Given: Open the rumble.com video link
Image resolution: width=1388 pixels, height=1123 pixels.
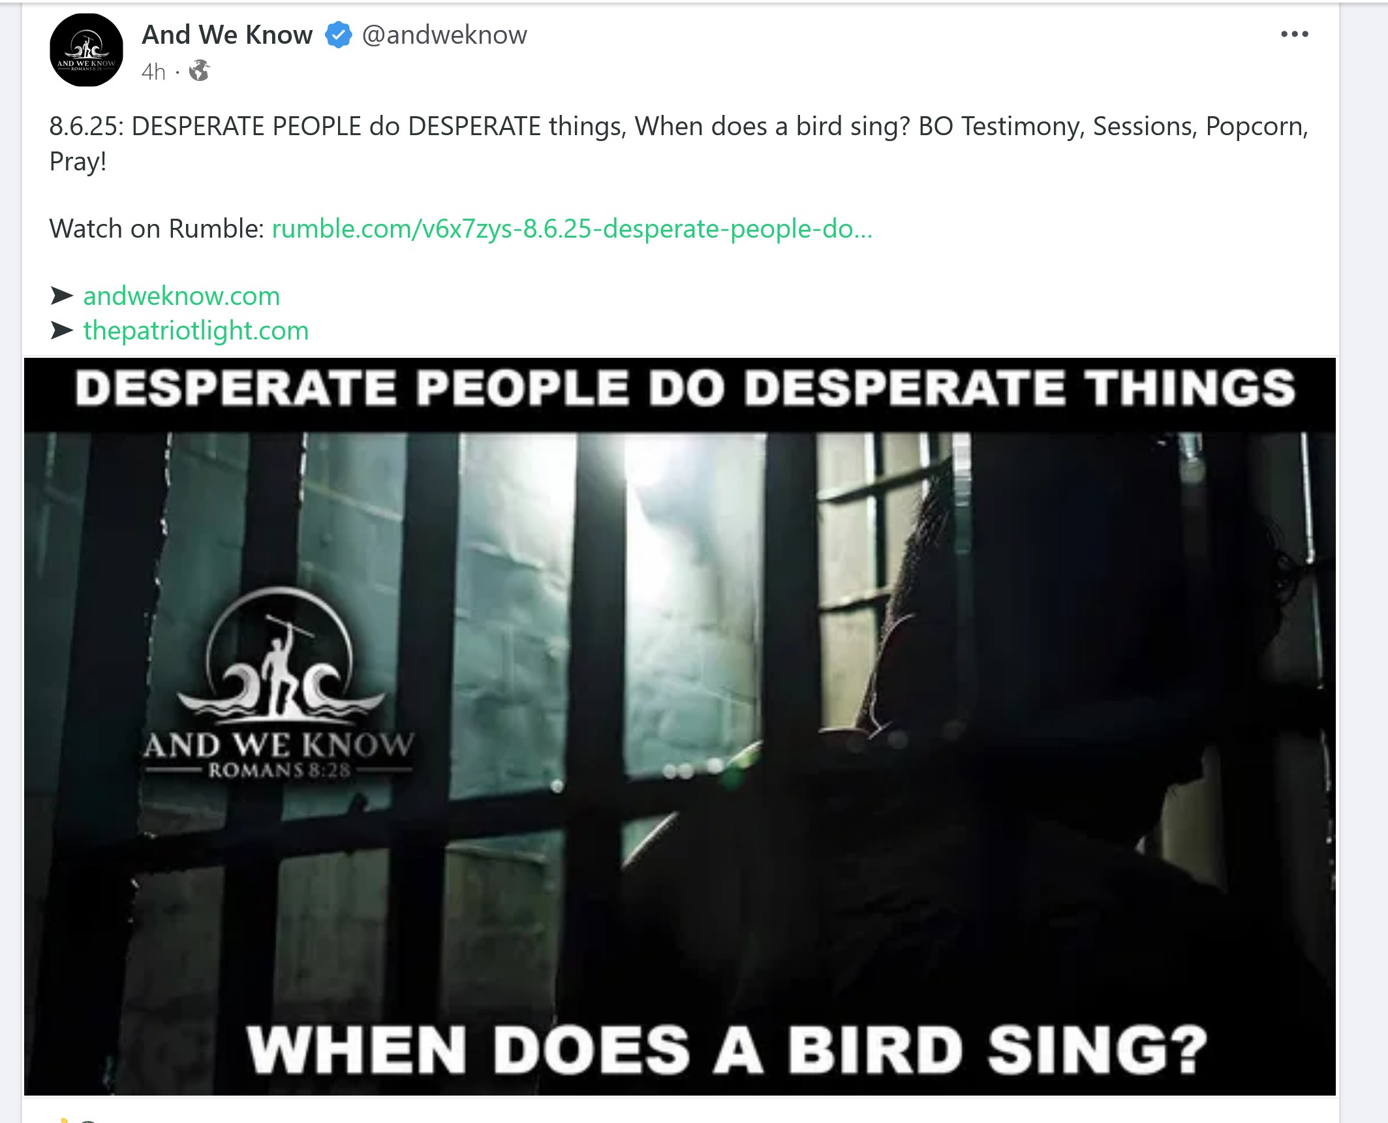Looking at the screenshot, I should coord(572,229).
